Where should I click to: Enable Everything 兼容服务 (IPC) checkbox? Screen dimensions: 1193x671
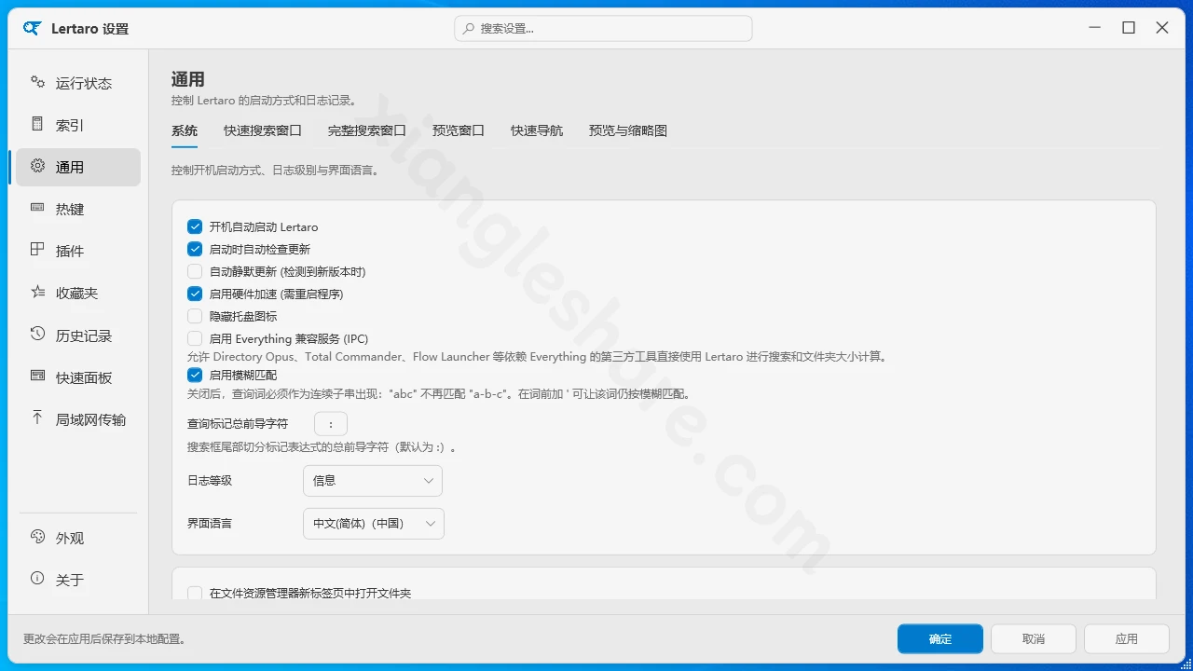point(195,338)
